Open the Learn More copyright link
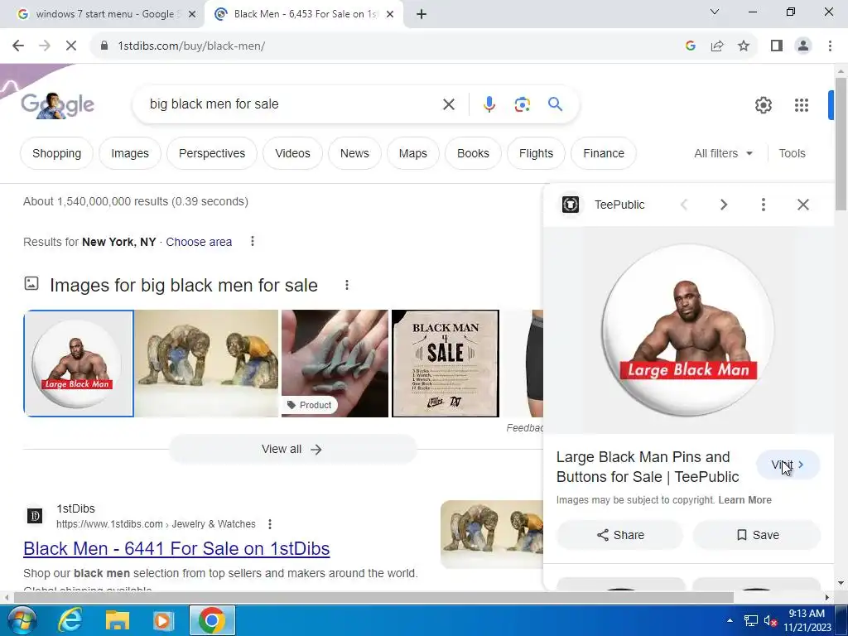 [744, 500]
